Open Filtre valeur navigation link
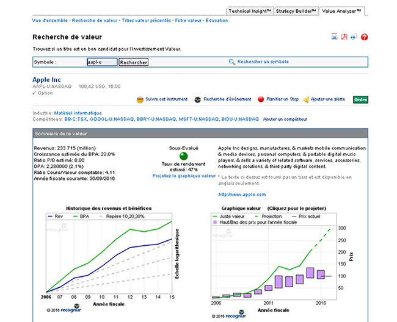This screenshot has width=397, height=322. point(188,21)
